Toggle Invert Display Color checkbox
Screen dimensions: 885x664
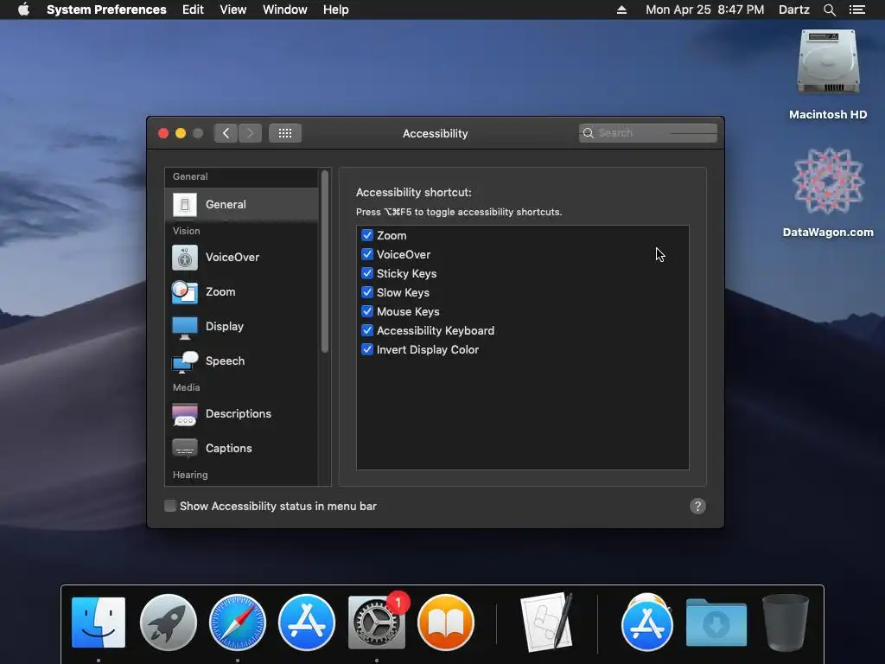(367, 349)
